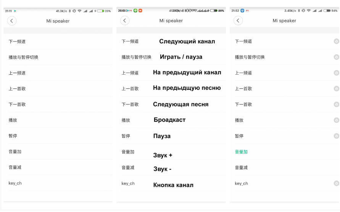The image size is (340, 212).
Task: Tap the play store icon beside 21:11
Action: pos(15,11)
